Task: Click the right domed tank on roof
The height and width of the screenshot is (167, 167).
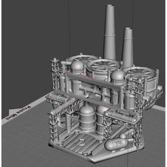Action: pos(118,77)
